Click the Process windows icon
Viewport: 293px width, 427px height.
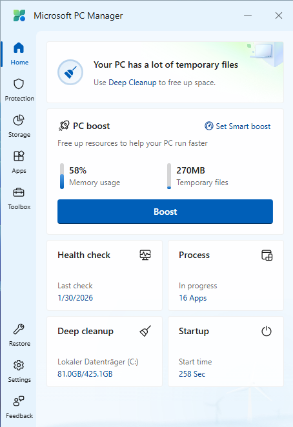pyautogui.click(x=267, y=255)
